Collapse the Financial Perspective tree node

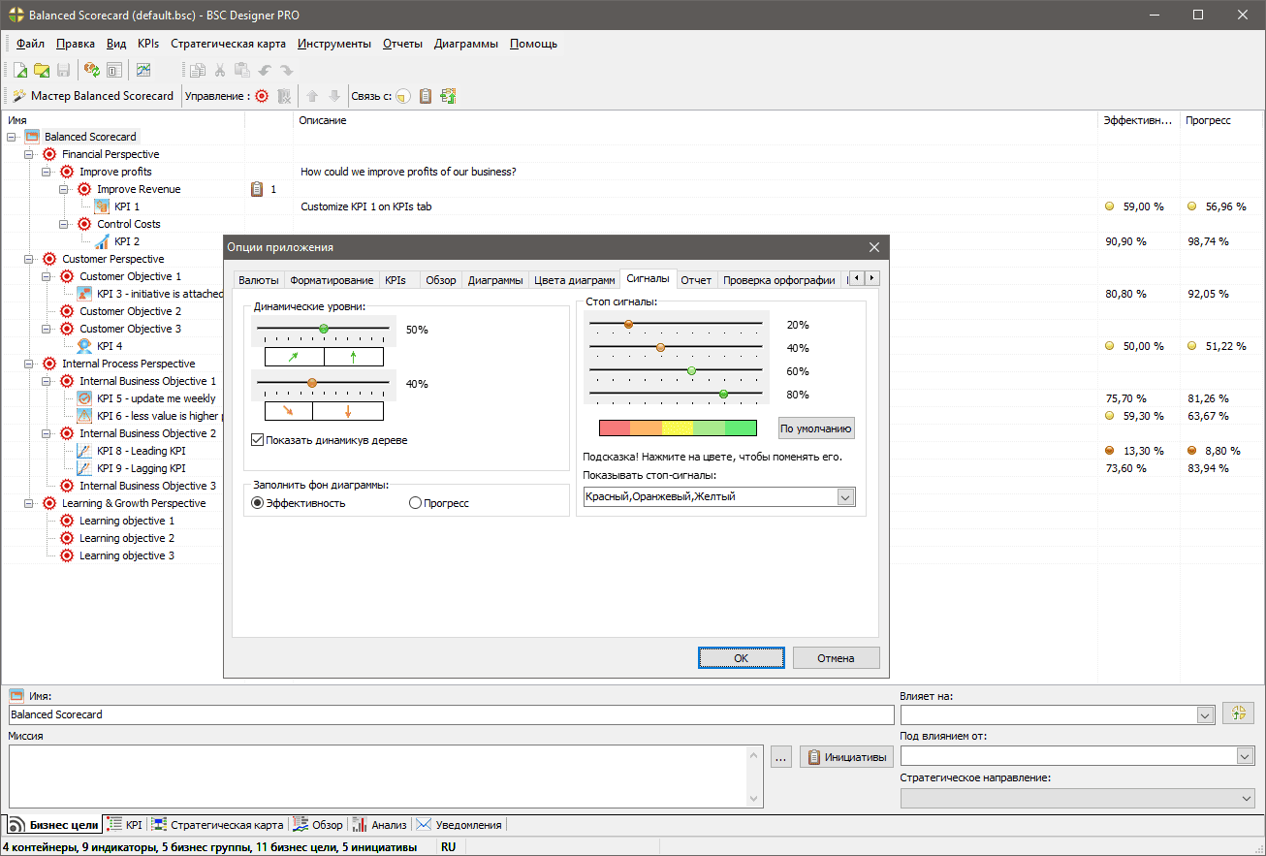(30, 154)
